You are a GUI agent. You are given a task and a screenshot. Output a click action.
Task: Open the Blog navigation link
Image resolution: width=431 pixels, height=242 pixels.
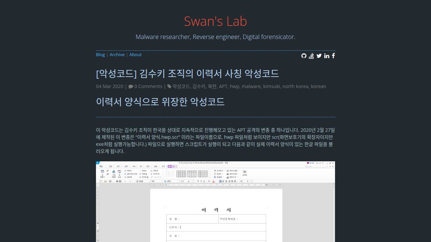(100, 54)
